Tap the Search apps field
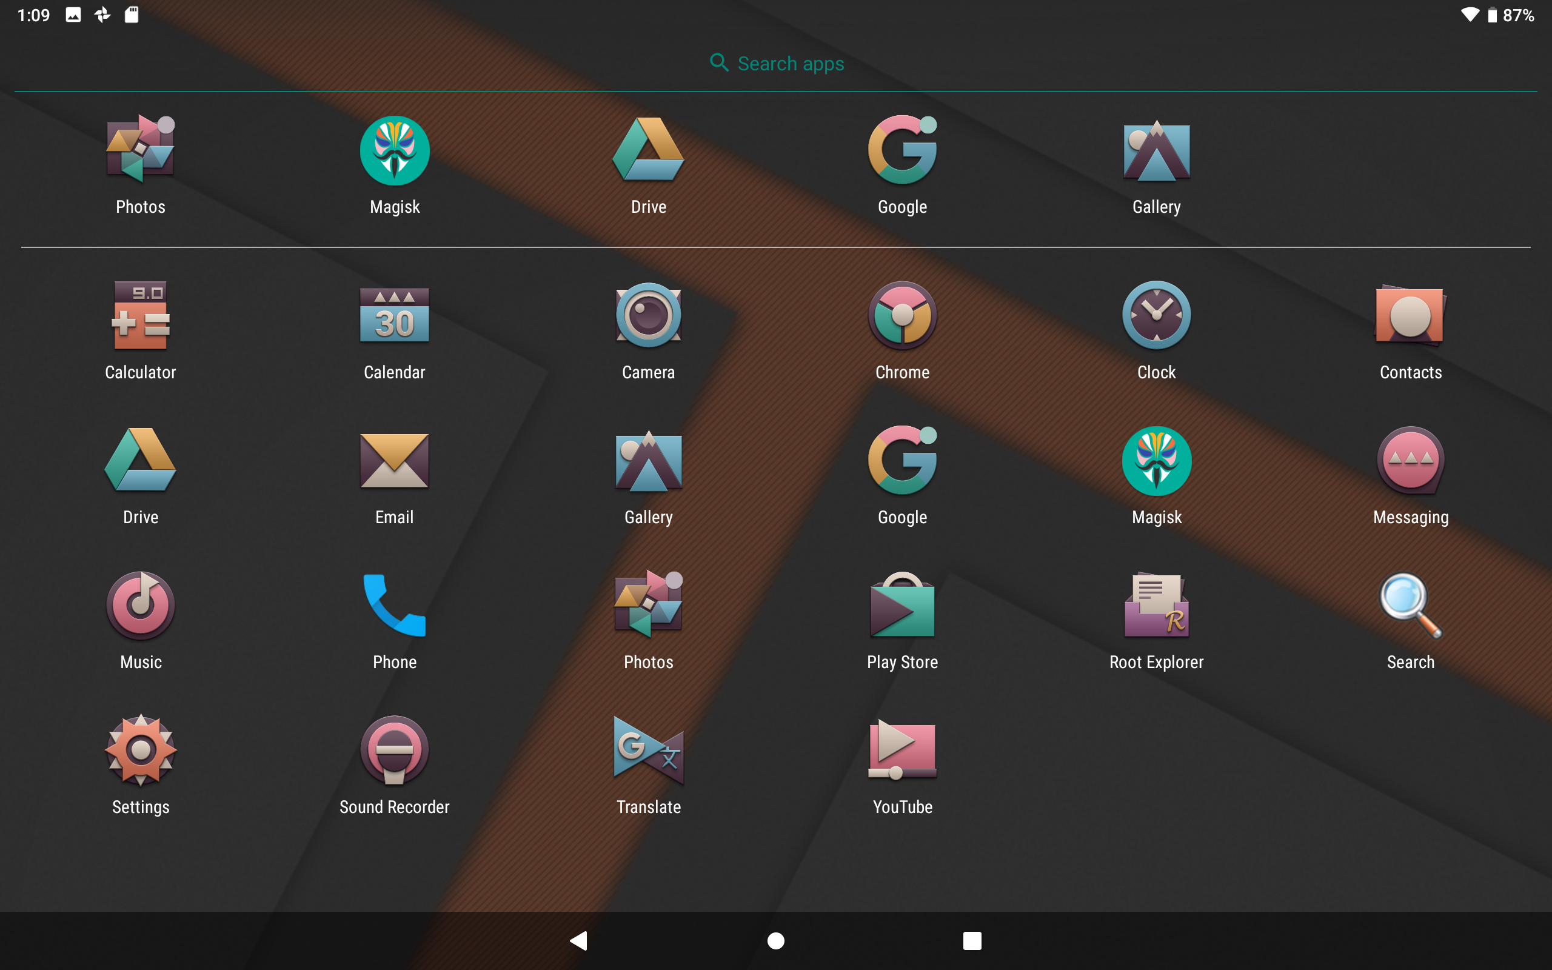The image size is (1552, 970). pyautogui.click(x=776, y=63)
